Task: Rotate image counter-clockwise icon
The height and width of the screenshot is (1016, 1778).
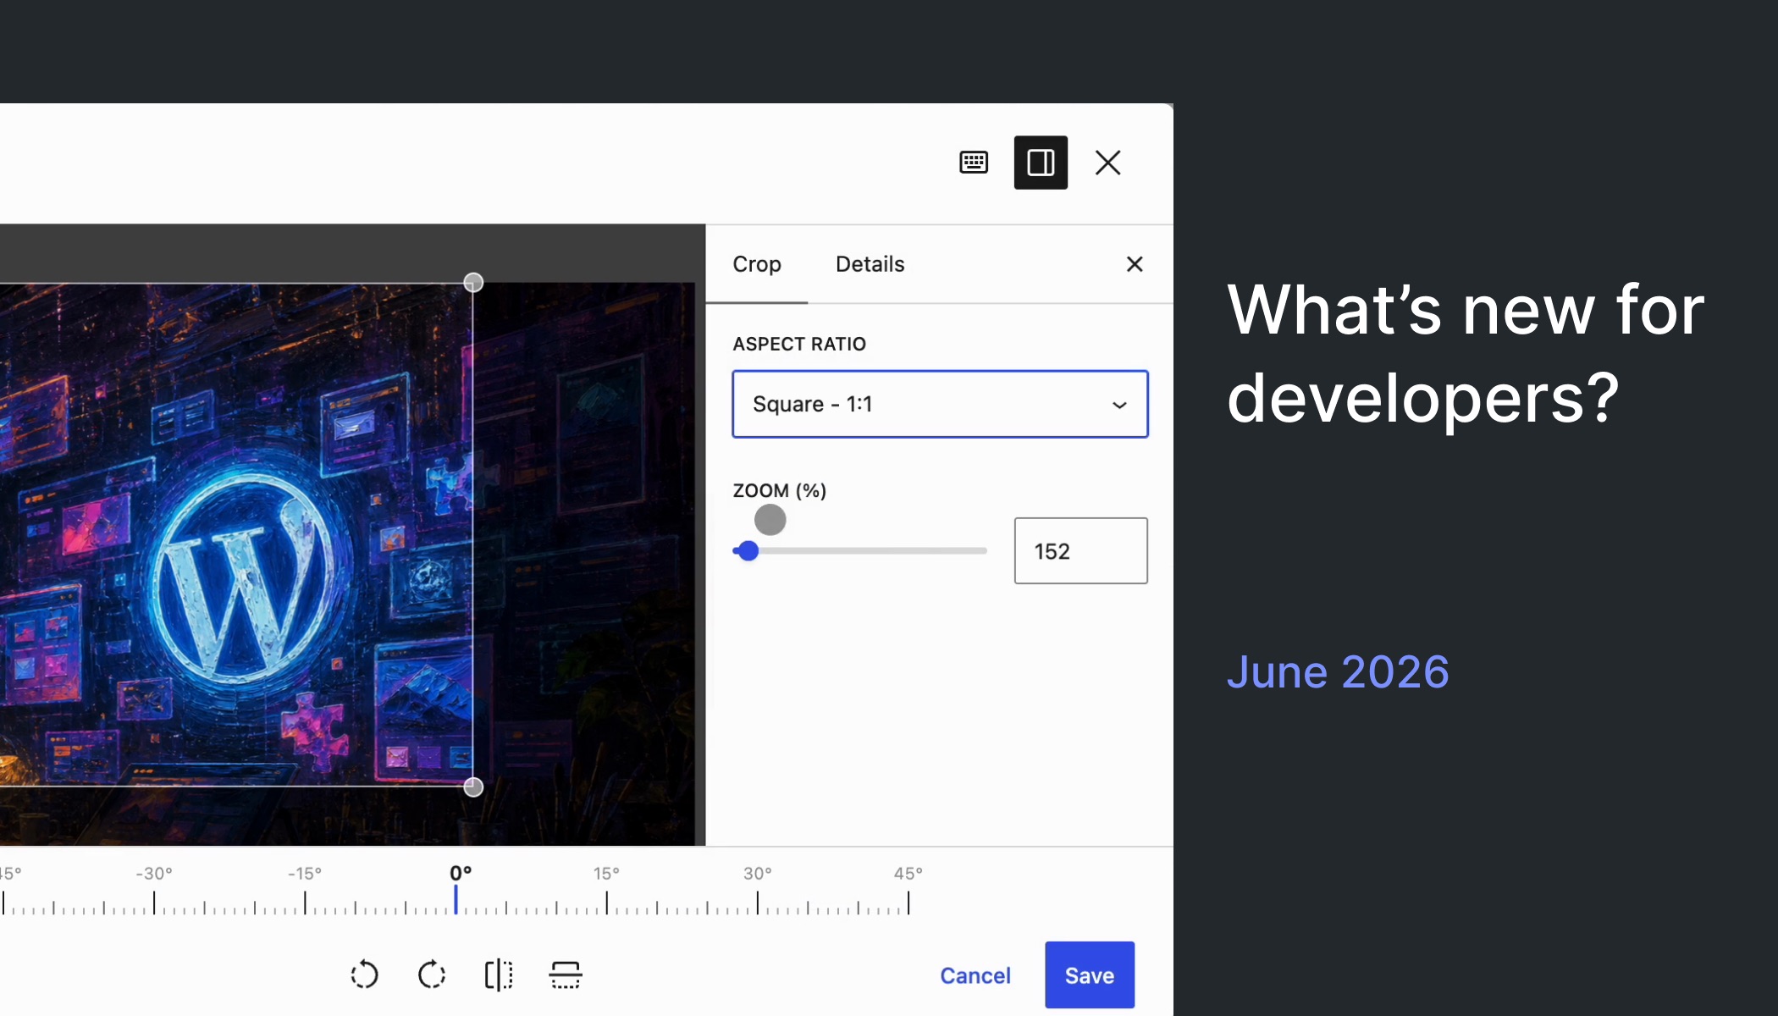Action: 364,975
